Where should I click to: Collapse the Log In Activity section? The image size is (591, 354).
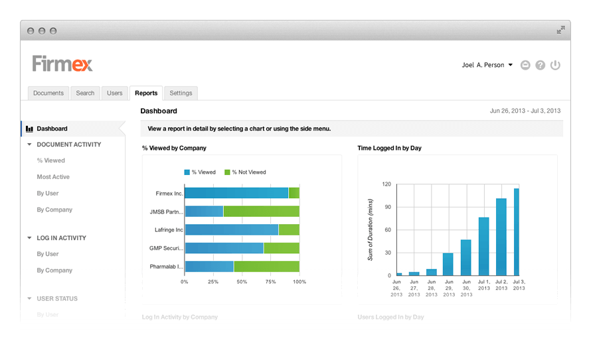pos(30,238)
